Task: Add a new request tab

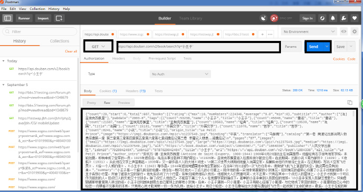Action: [263, 34]
